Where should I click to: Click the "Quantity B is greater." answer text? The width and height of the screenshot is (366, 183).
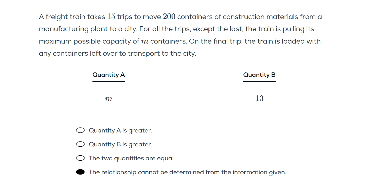120,145
